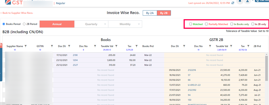Open 2B document U-695/21-22
Viewport: 269px width, 105px height.
click(194, 85)
